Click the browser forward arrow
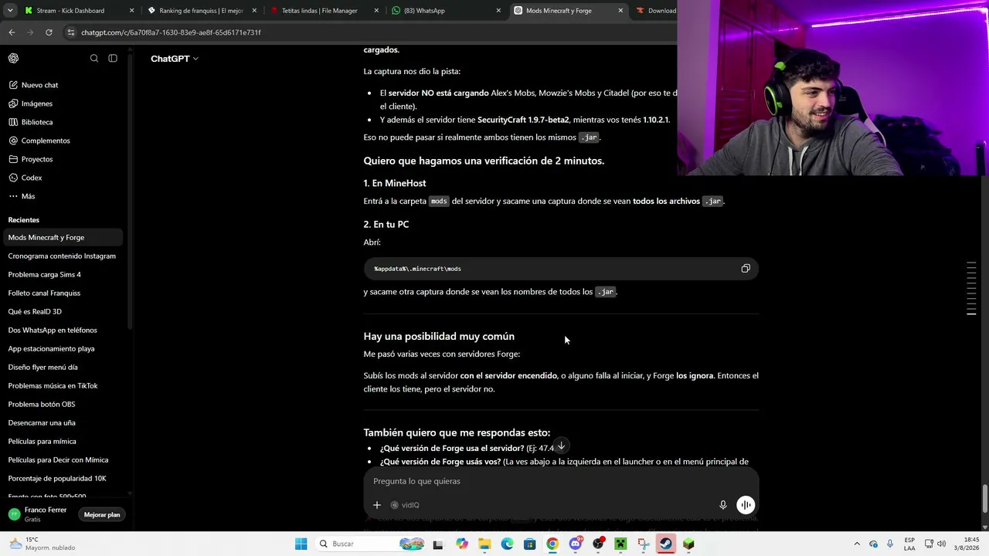 coord(30,32)
